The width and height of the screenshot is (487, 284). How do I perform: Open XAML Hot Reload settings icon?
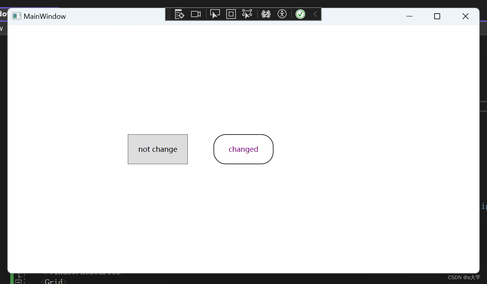tap(266, 14)
